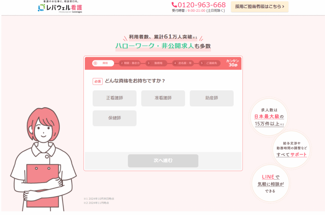Viewport: 325px width, 215px height.
Task: Click the 必須 required label
Action: click(97, 81)
